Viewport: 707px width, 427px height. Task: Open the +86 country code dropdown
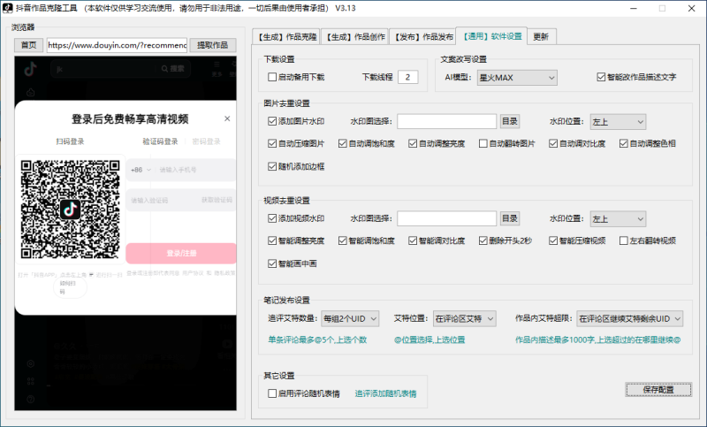[141, 170]
